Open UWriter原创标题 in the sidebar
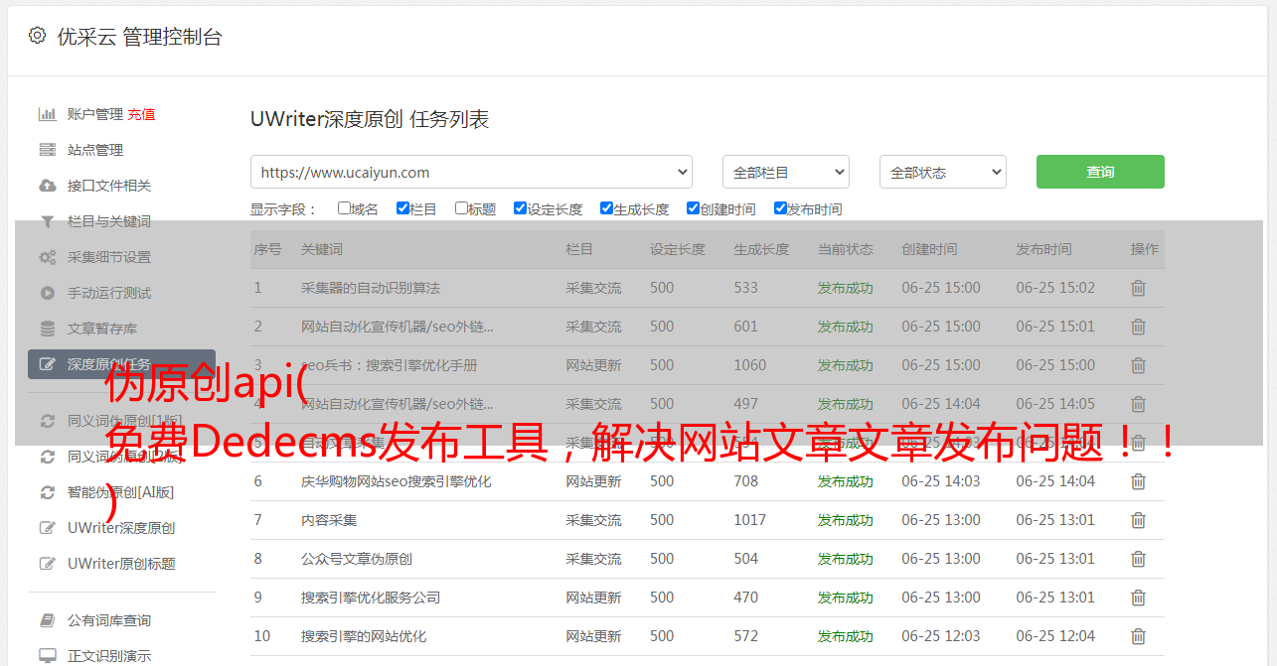Screen dimensions: 1277x666 tap(121, 564)
